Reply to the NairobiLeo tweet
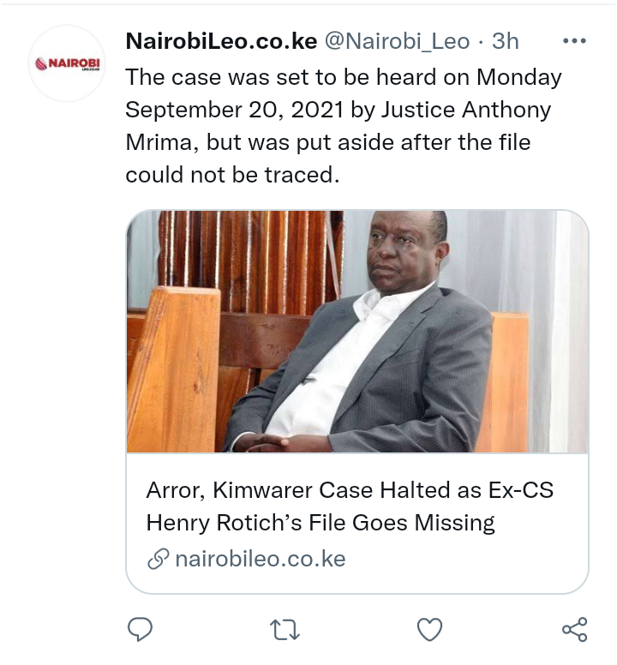The image size is (617, 665). [140, 629]
